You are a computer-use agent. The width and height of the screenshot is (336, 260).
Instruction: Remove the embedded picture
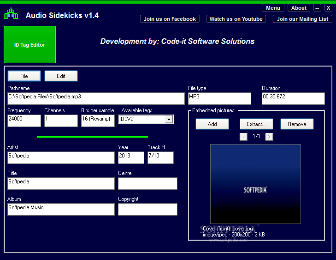tap(297, 124)
